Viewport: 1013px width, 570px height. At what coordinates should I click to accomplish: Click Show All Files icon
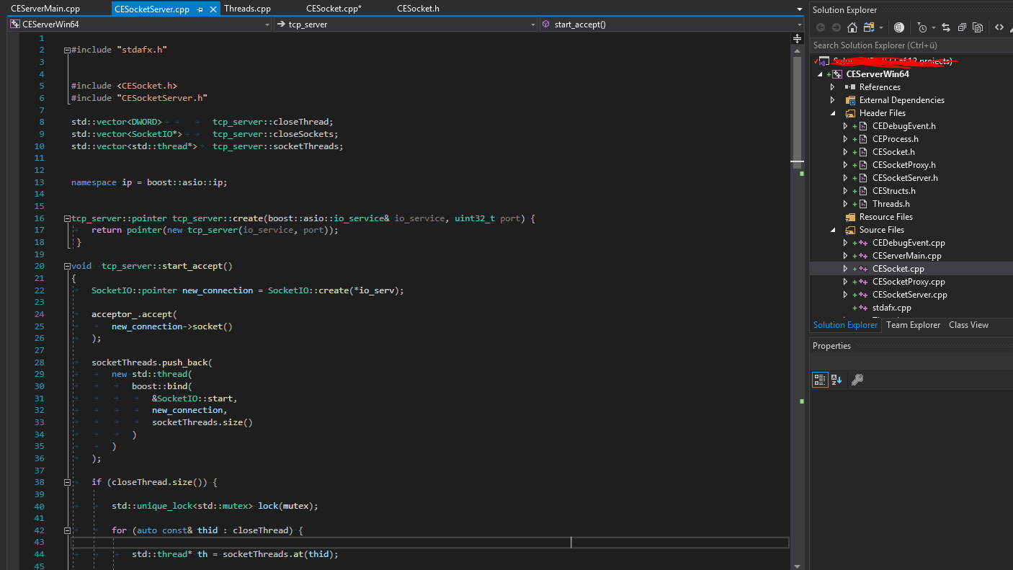978,27
